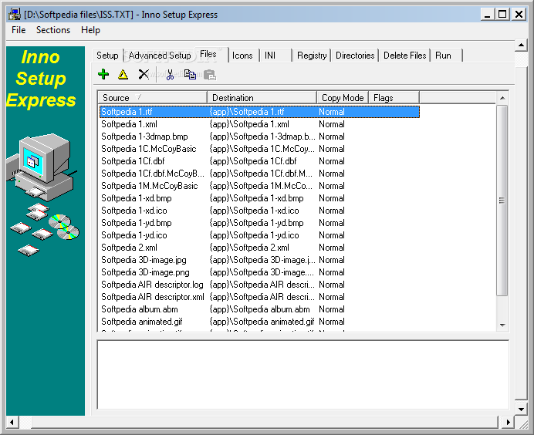Select the Softpedia 1-yd.ico row

[x=259, y=235]
